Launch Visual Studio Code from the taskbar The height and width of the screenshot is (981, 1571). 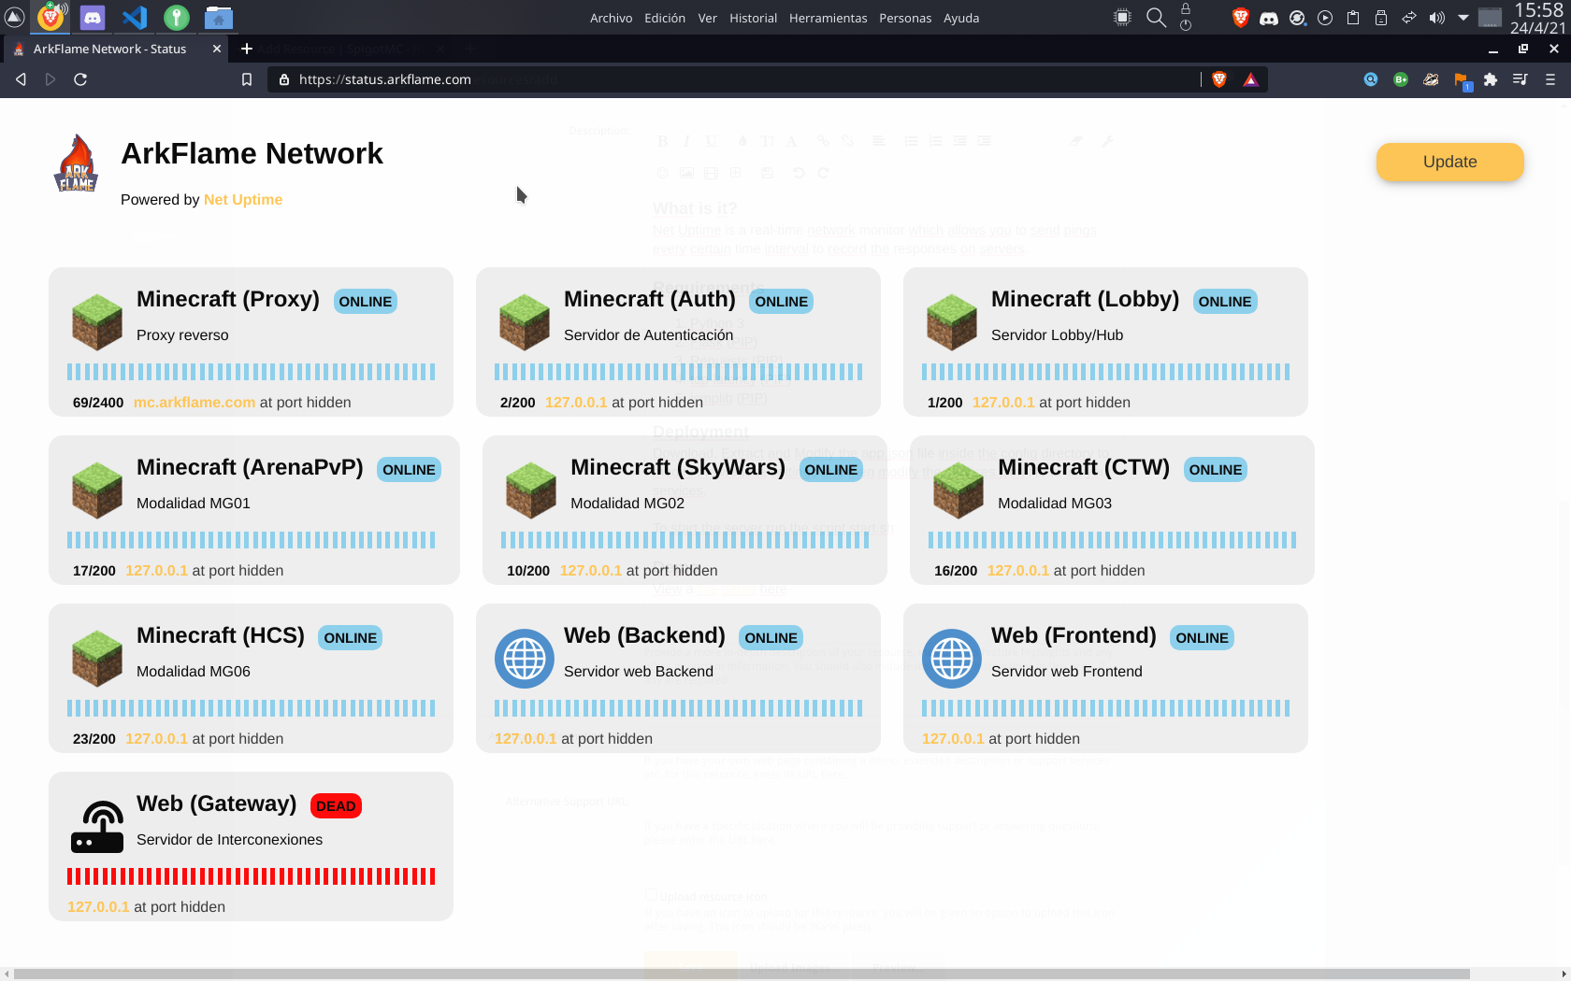pyautogui.click(x=135, y=17)
